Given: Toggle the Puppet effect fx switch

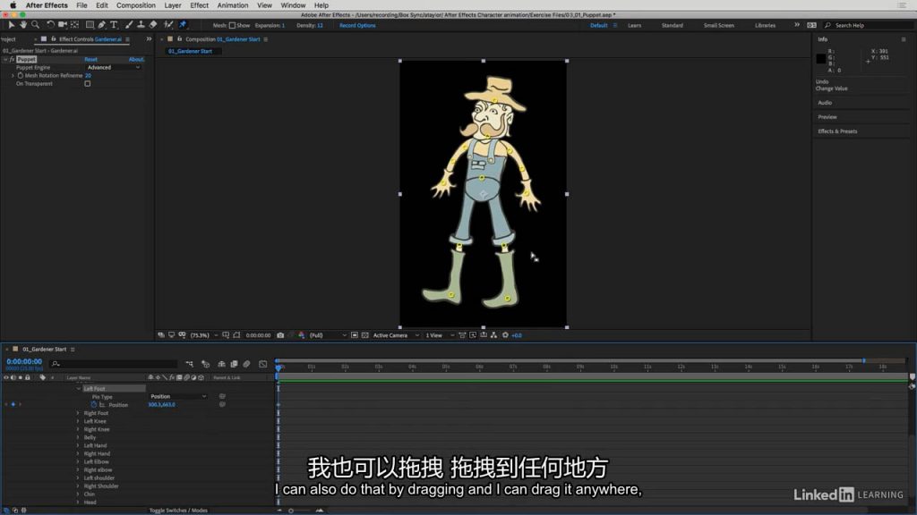Looking at the screenshot, I should pyautogui.click(x=12, y=59).
